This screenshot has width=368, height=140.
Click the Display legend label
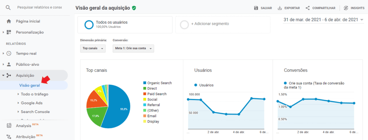pyautogui.click(x=153, y=121)
